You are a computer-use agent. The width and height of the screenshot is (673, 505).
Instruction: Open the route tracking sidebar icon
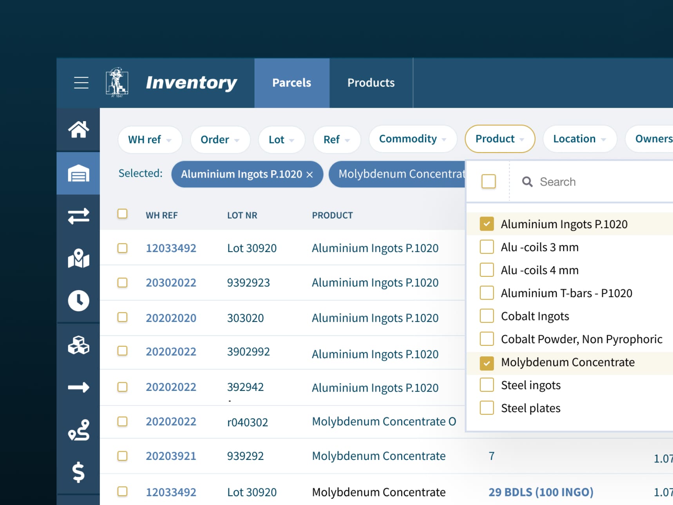point(78,430)
